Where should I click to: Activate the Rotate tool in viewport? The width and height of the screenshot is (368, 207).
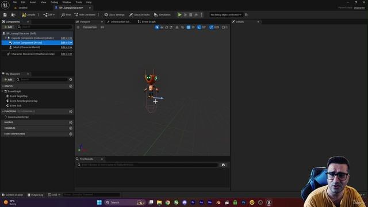point(166,27)
